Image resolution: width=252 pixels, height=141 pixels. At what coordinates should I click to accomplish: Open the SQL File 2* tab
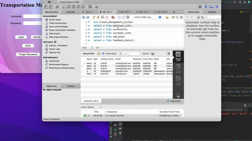pos(125,12)
